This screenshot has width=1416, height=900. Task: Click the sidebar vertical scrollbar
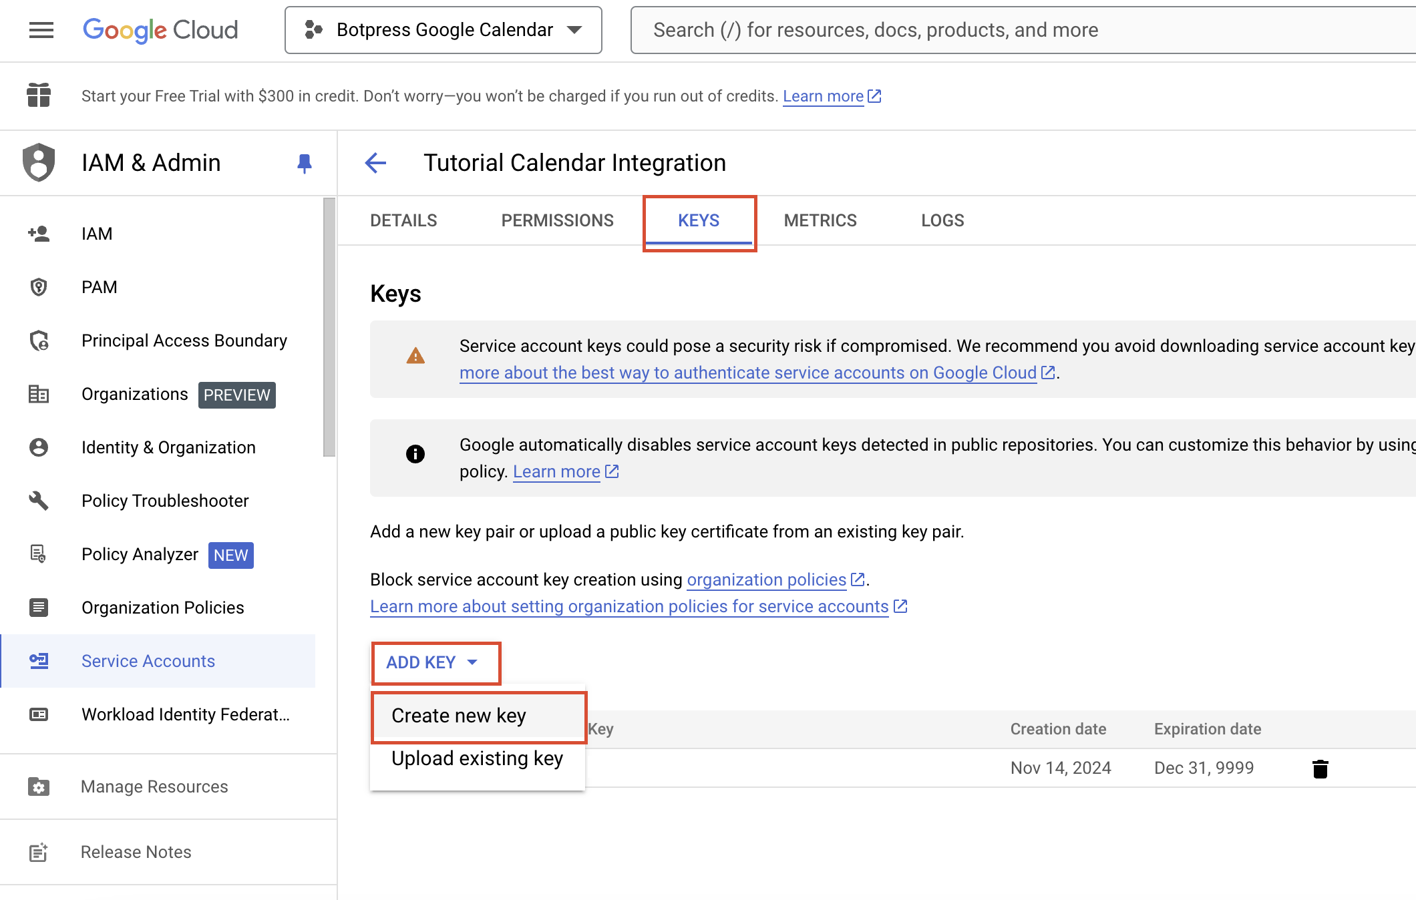click(x=329, y=327)
